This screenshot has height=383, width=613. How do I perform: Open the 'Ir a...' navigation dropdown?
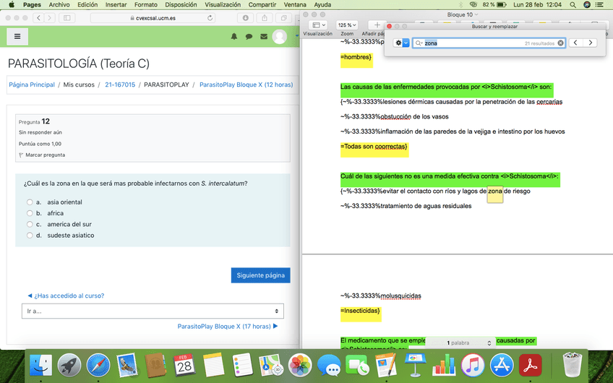pos(153,311)
